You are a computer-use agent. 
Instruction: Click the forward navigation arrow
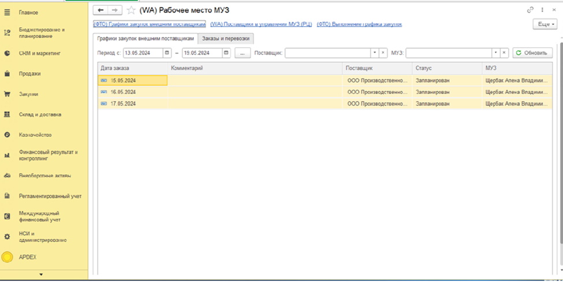115,10
